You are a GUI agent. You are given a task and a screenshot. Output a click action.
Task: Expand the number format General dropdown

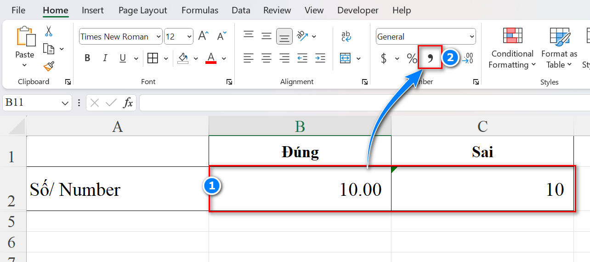[472, 37]
